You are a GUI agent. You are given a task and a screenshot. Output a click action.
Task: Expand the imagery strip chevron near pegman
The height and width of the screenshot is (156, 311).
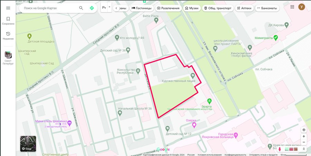303,149
